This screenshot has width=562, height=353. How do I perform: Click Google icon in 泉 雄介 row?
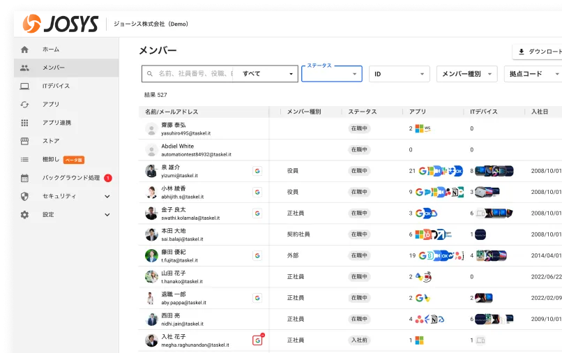tap(257, 171)
